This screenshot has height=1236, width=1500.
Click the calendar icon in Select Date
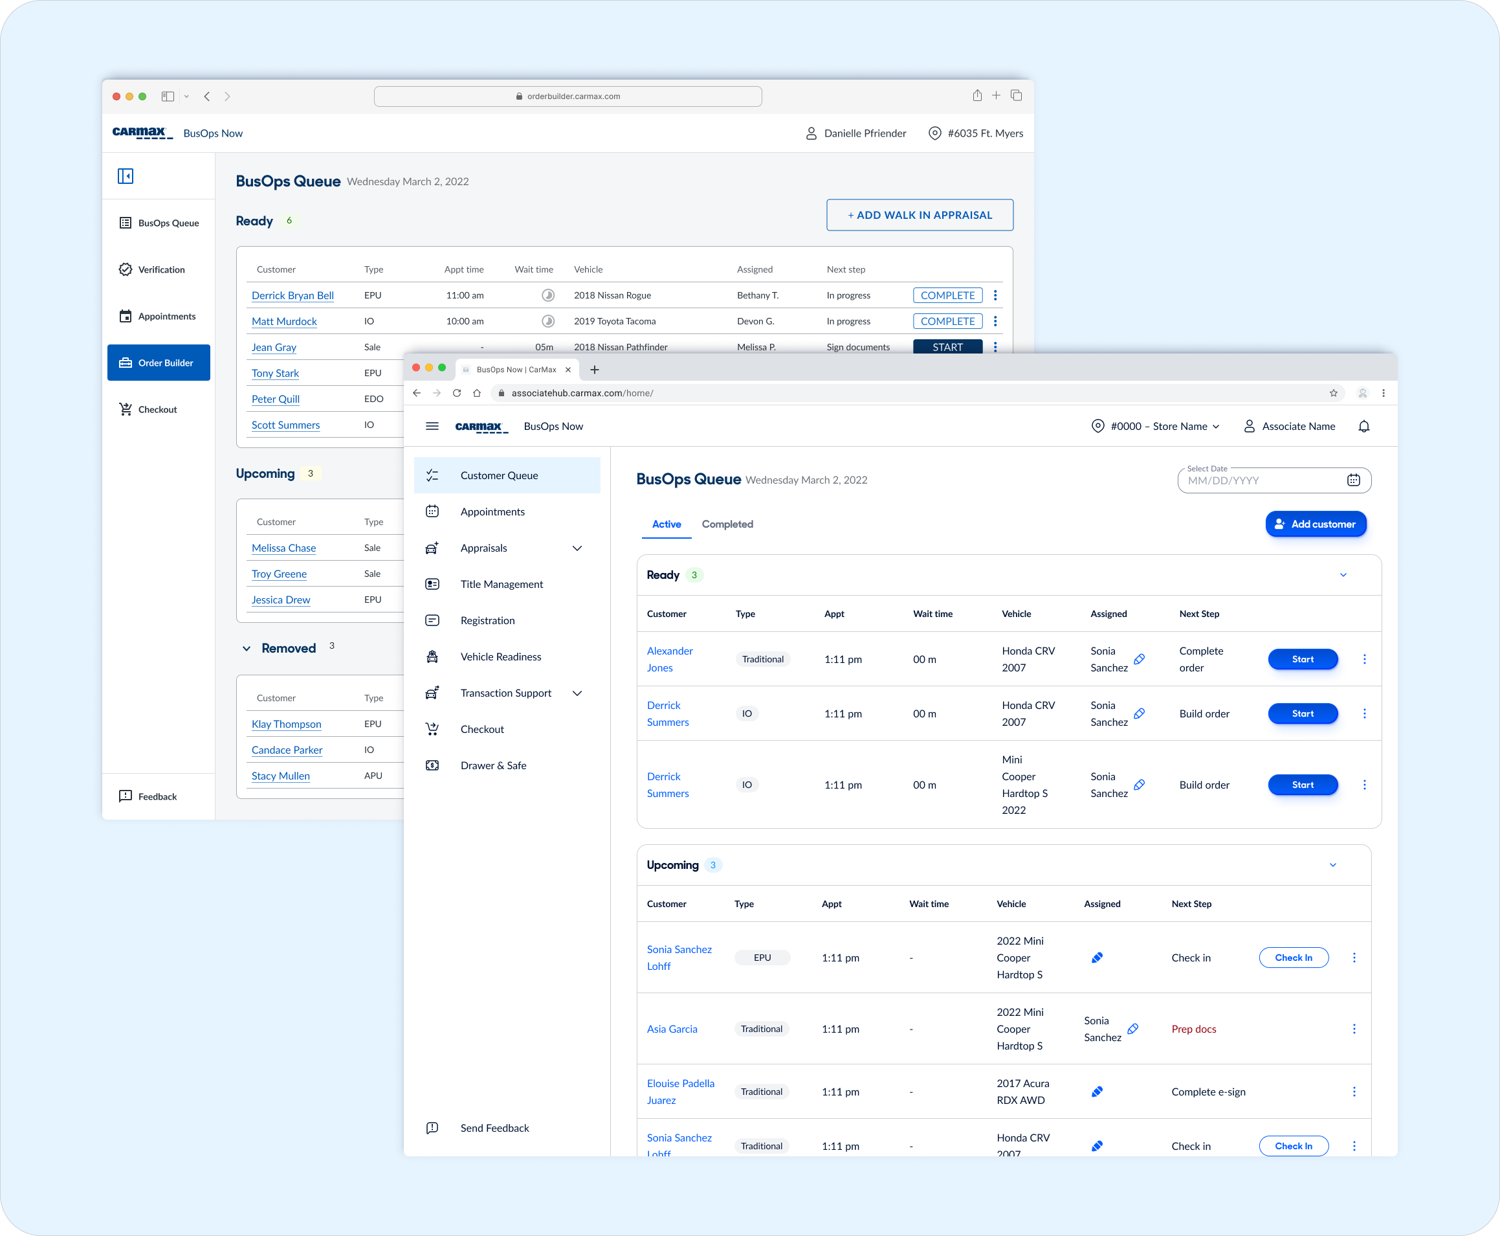(1352, 480)
